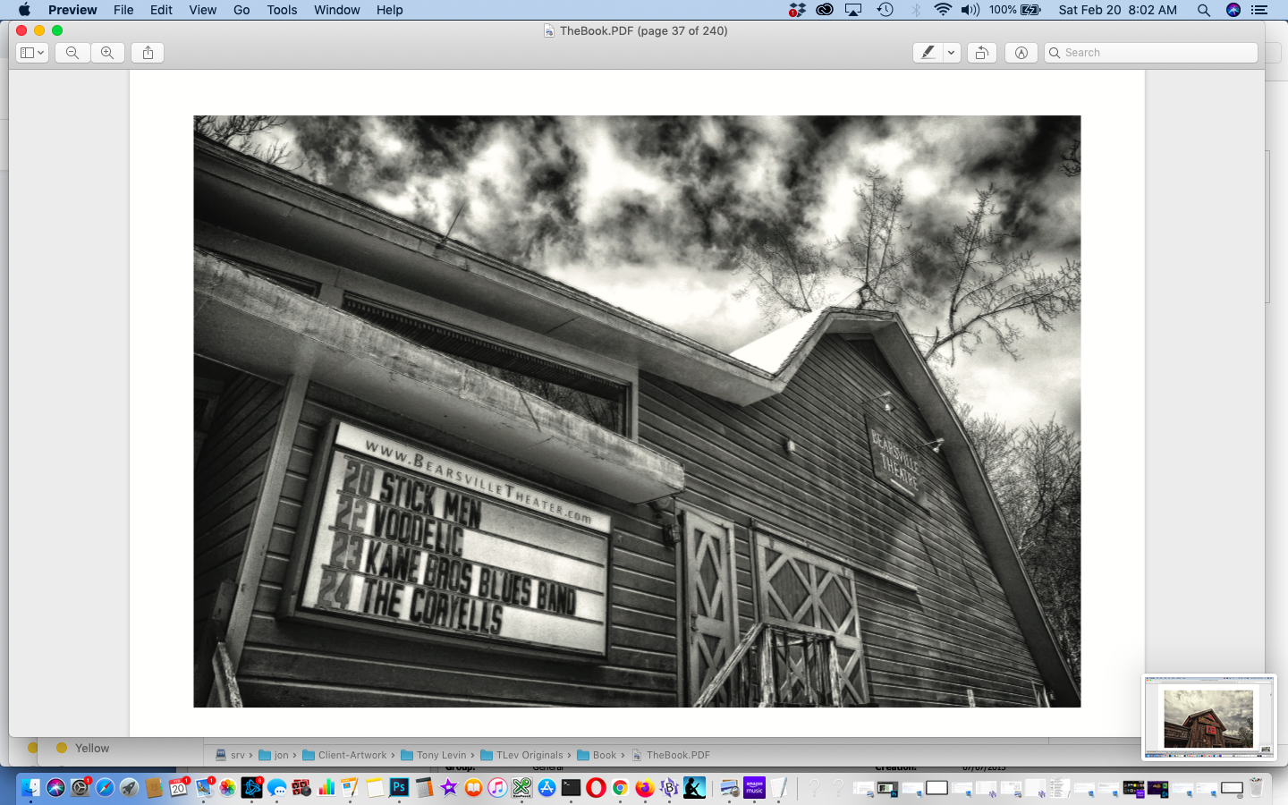
Task: Open the Wi-Fi status menu
Action: (x=943, y=10)
